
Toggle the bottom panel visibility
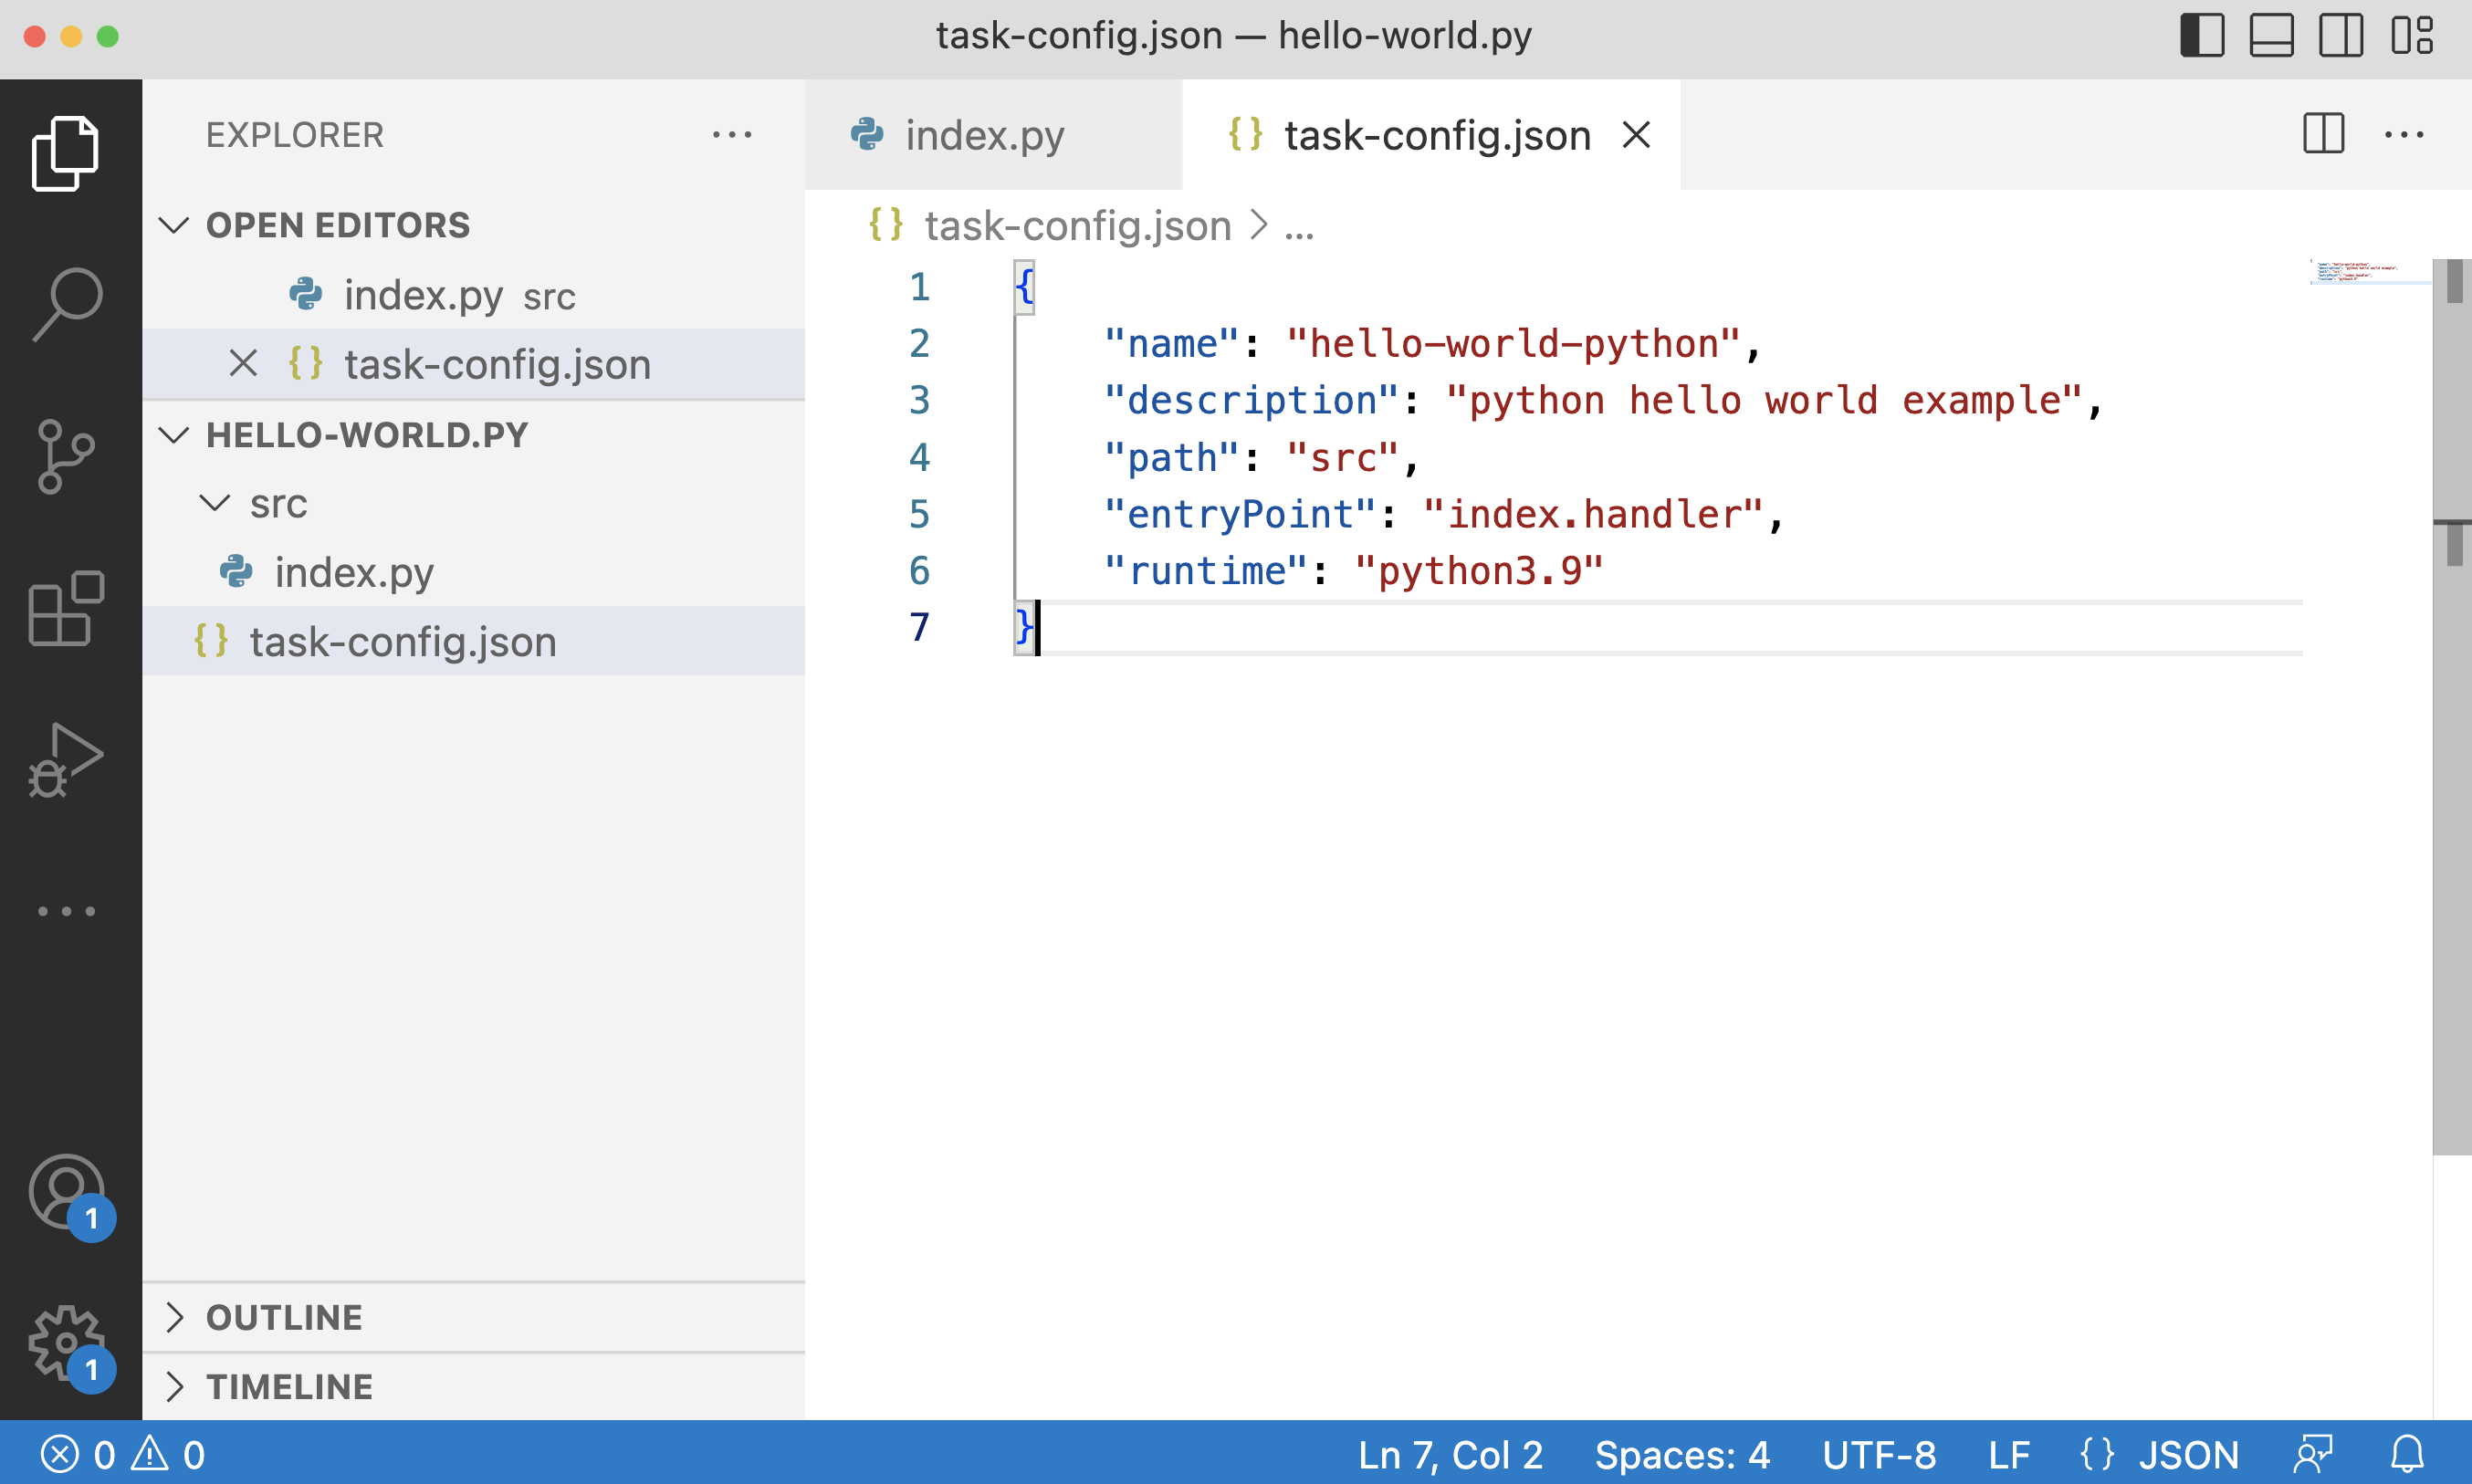(x=2271, y=36)
